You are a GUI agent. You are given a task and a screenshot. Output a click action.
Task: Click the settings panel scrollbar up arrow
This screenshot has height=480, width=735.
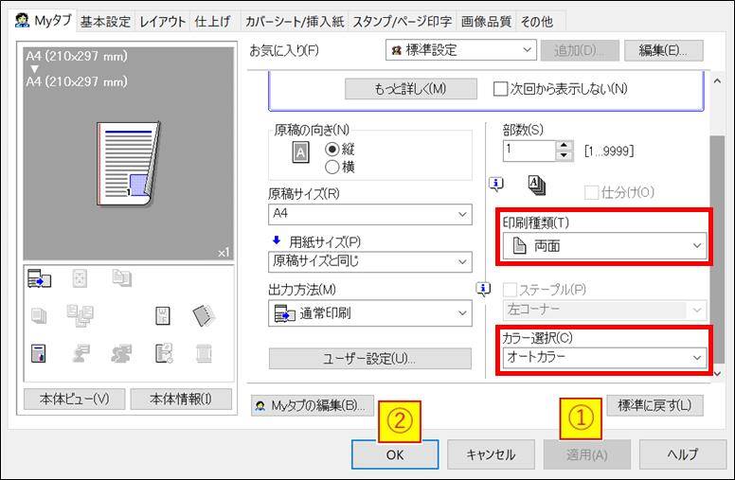tap(717, 80)
